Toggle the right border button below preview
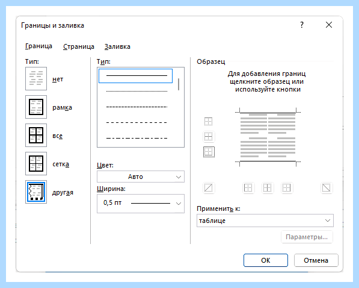359x288 pixels. click(287, 188)
